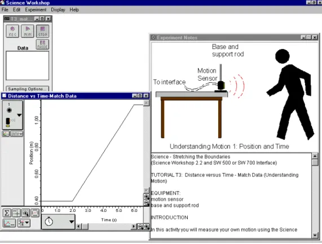The height and width of the screenshot is (244, 322).
Task: Open the Experiment menu
Action: click(36, 10)
